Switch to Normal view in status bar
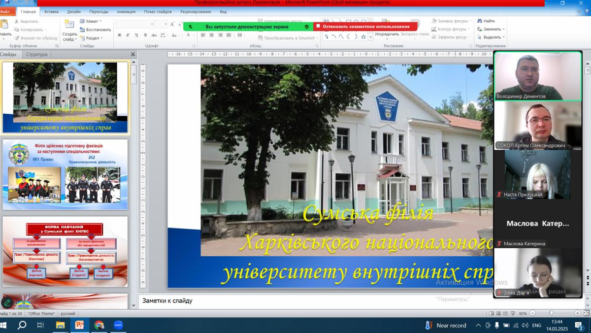This screenshot has height=333, width=591. tap(492, 313)
